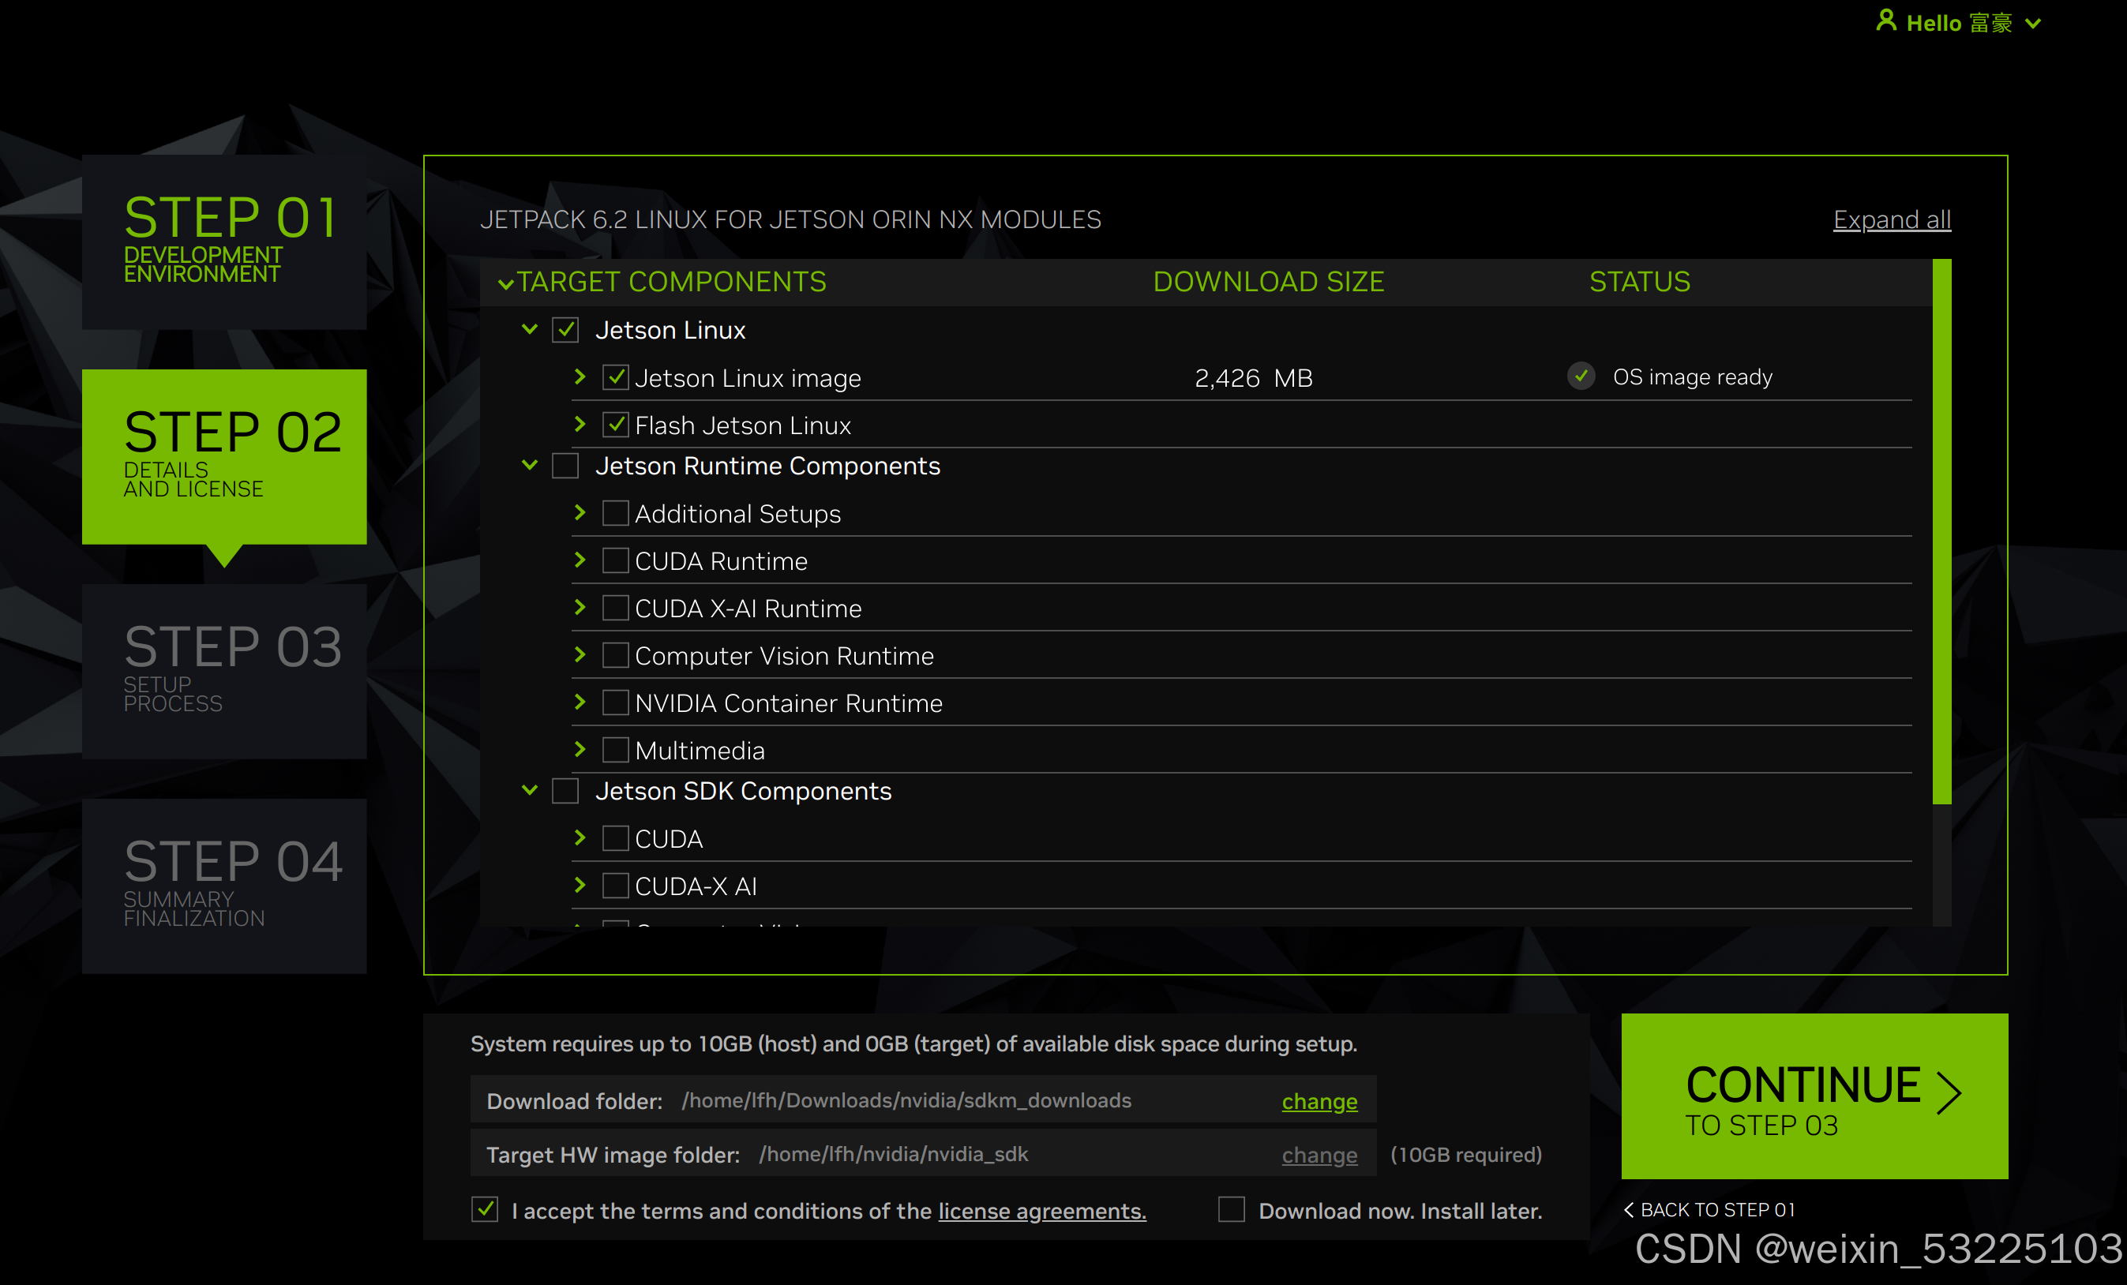Click the user profile icon beside Hello
This screenshot has width=2127, height=1285.
tap(1885, 21)
